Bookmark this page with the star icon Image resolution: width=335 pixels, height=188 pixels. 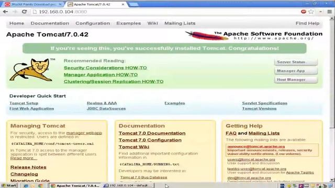[311, 11]
